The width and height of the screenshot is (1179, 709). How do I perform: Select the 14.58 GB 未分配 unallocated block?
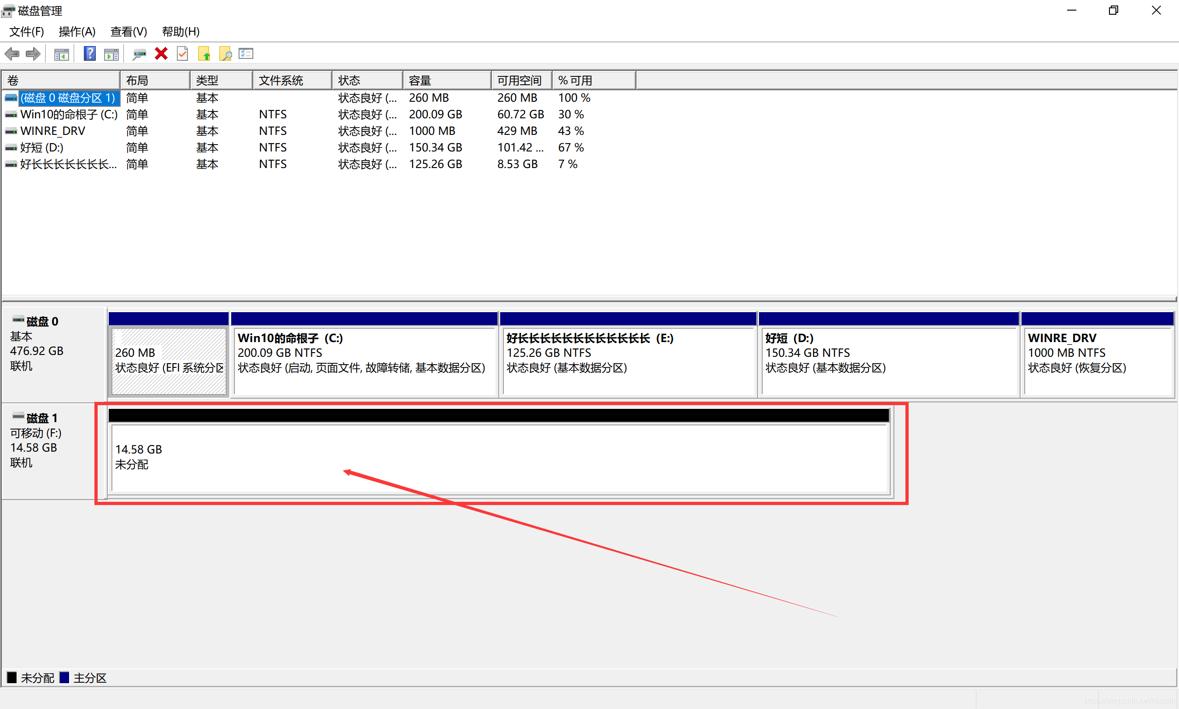(499, 452)
